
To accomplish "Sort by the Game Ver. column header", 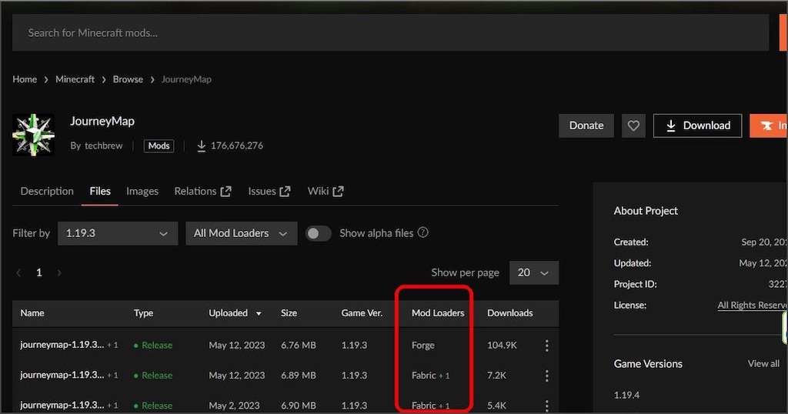I will tap(362, 313).
